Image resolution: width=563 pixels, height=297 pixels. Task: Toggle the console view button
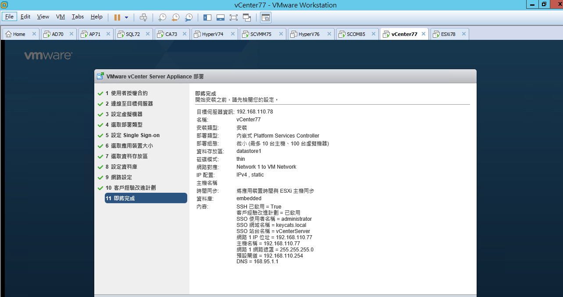[266, 17]
